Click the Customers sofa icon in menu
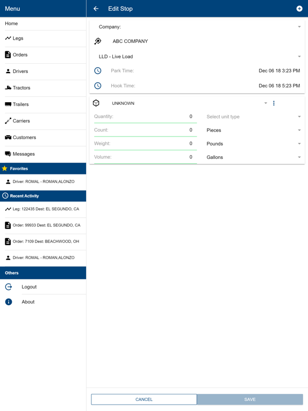The image size is (308, 411). [x=8, y=138]
